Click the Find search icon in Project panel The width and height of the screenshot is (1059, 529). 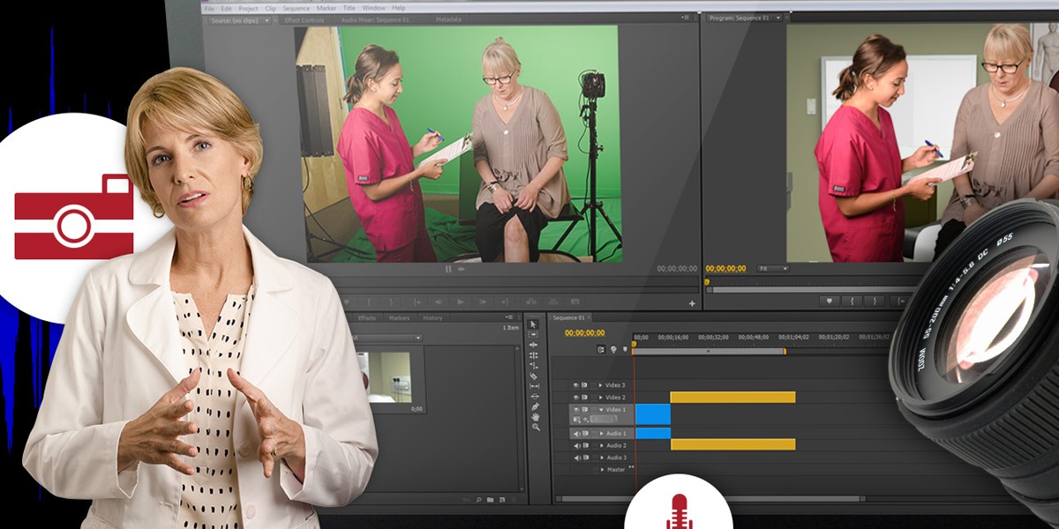(x=478, y=500)
